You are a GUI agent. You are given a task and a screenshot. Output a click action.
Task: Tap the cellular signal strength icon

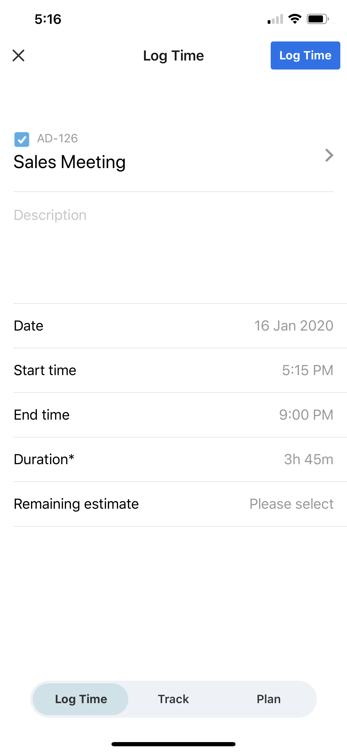(275, 19)
